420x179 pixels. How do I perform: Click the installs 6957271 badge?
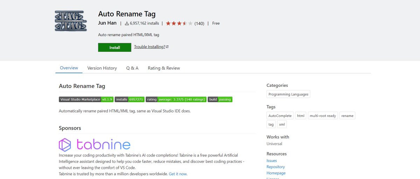point(129,99)
